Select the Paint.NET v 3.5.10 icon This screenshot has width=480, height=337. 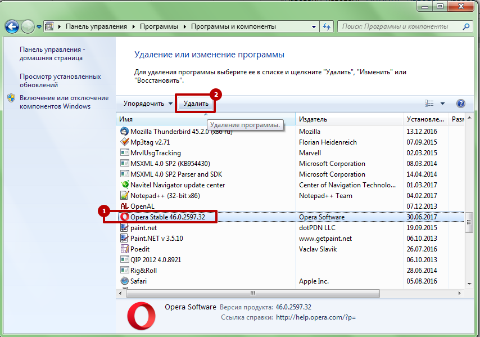point(125,239)
